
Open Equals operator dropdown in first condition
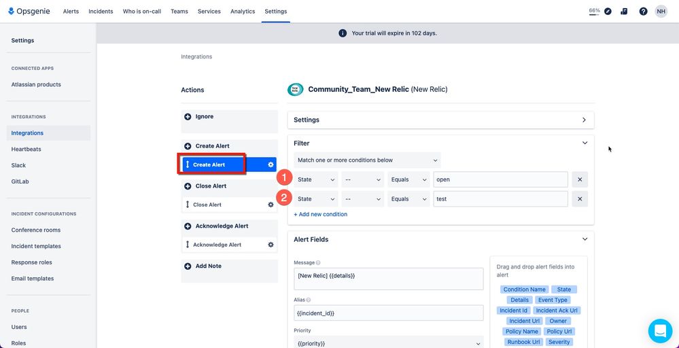click(x=408, y=179)
